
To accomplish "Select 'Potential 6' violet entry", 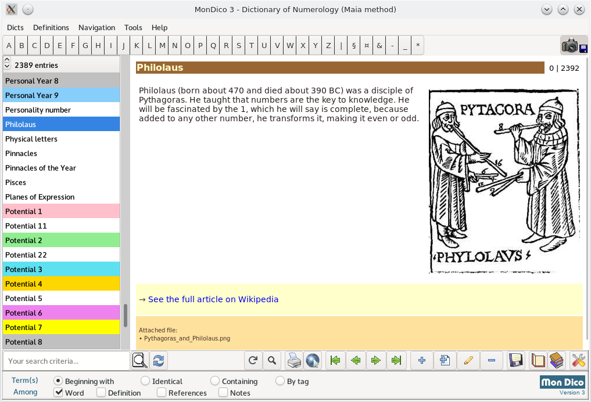I will click(x=62, y=313).
